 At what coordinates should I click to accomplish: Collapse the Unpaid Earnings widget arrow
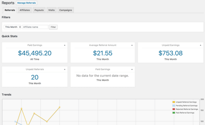pyautogui.click(x=200, y=45)
